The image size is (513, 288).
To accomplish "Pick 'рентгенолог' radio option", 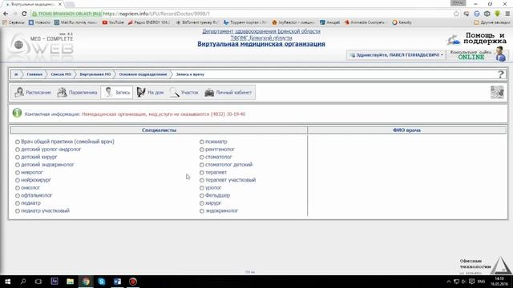I will click(202, 150).
